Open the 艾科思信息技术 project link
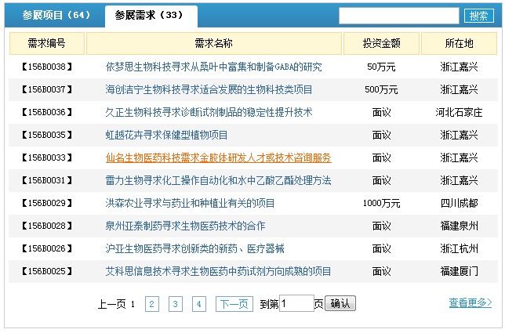The height and width of the screenshot is (333, 505). click(x=218, y=271)
